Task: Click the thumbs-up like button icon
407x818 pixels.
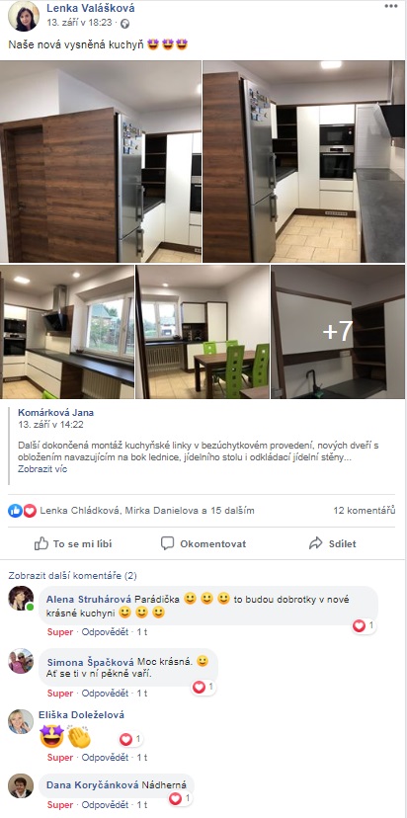Action: pos(41,543)
